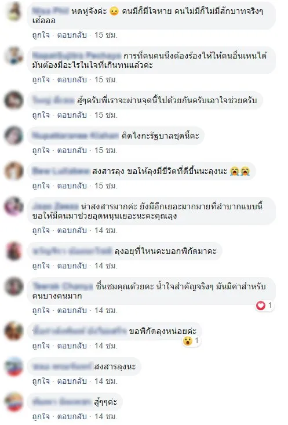Image resolution: width=288 pixels, height=425 pixels.
Task: Click 15 ชม. timestamp under คิดไงกะรัฐบาลชุดนี้คะ
Action: tap(105, 150)
